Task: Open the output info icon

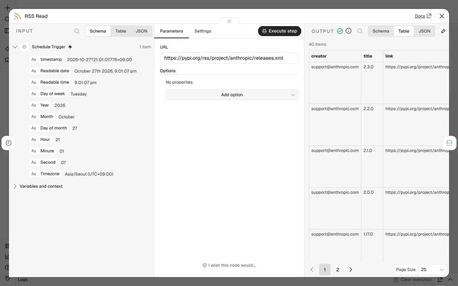Action: (x=349, y=31)
